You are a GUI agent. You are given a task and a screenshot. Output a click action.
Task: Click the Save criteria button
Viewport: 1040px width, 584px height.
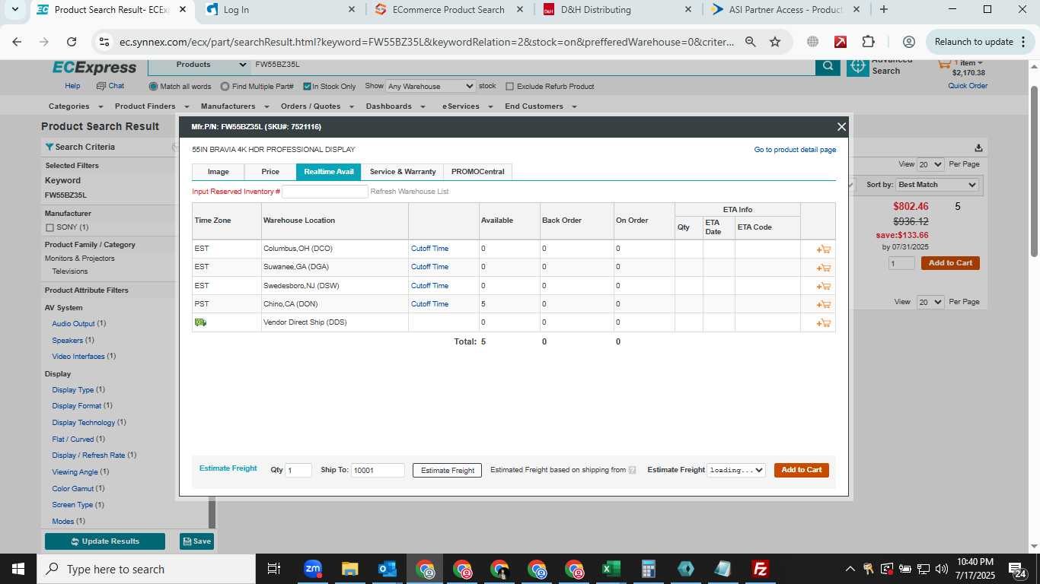(x=196, y=541)
